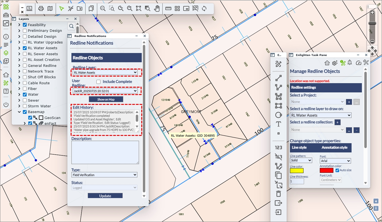The height and width of the screenshot is (222, 382).
Task: Toggle the Auto size checkbox
Action: tap(337, 170)
